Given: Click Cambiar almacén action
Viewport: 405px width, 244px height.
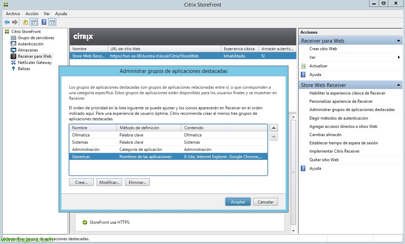Looking at the screenshot, I should click(x=325, y=135).
